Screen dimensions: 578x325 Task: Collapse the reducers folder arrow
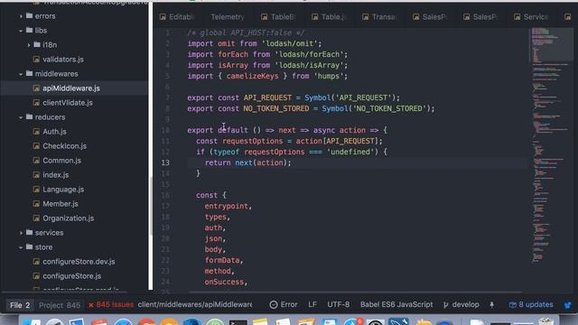pyautogui.click(x=21, y=117)
